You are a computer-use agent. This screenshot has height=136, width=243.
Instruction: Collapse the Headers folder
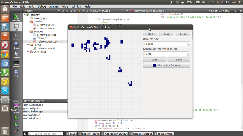coord(28,21)
